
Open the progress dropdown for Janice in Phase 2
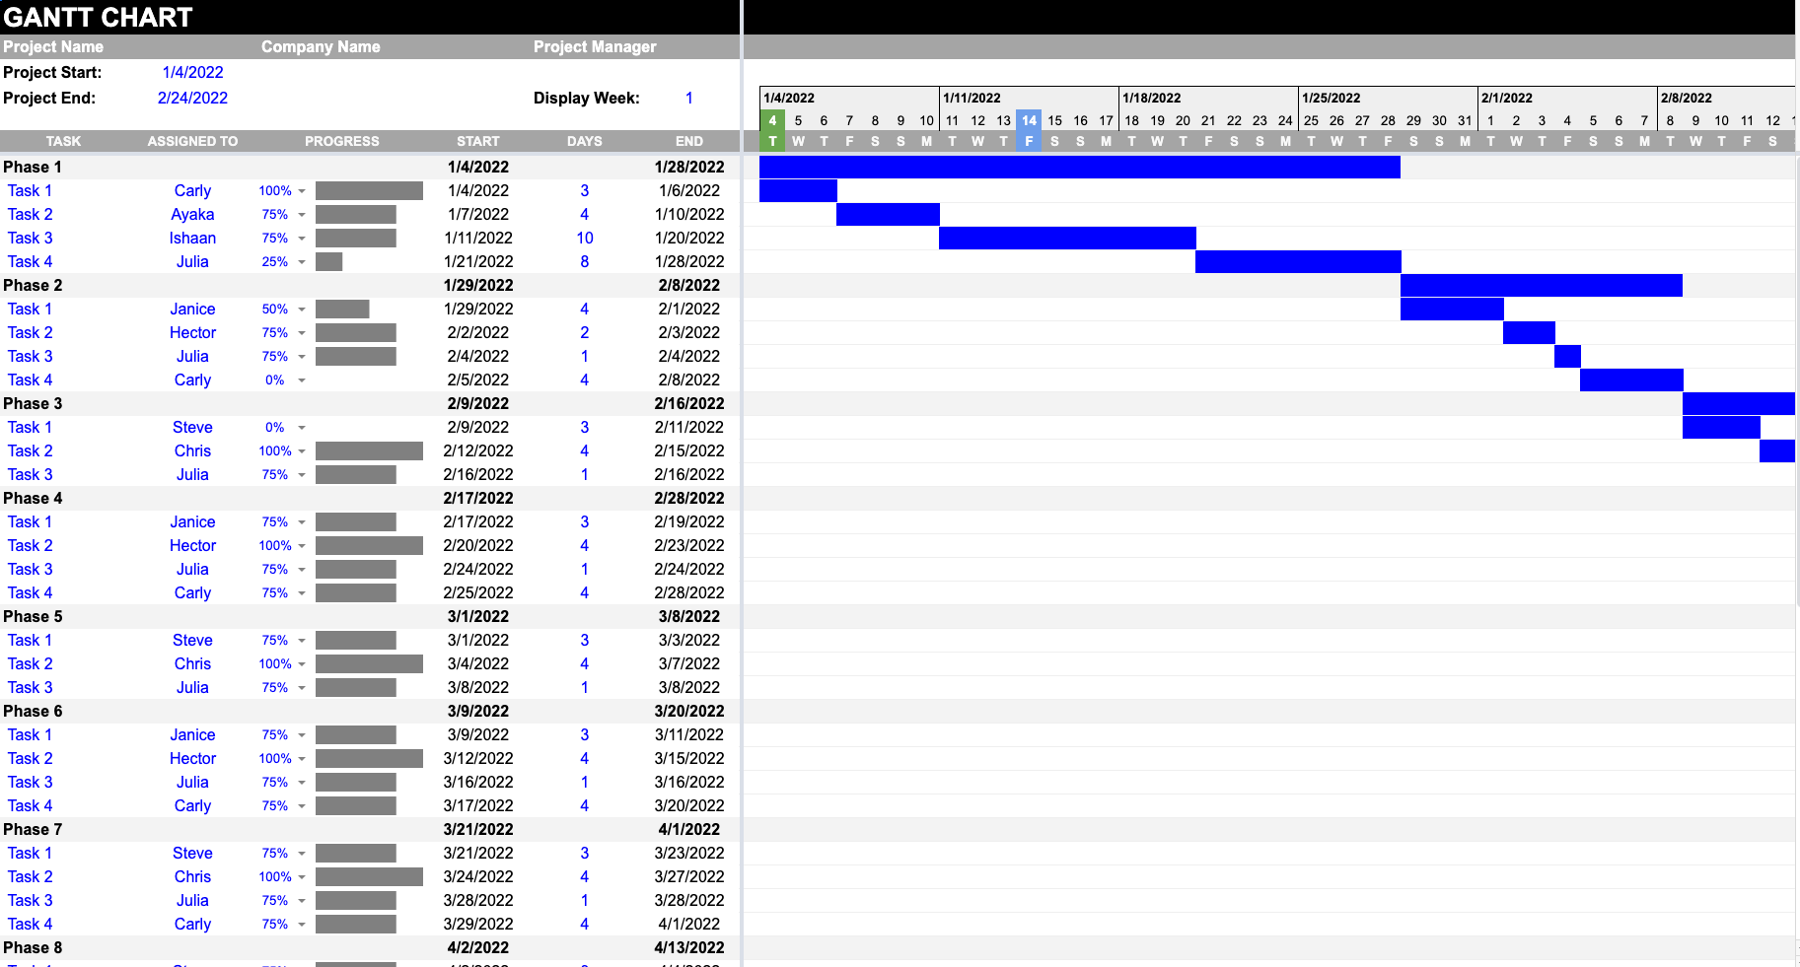[x=302, y=309]
